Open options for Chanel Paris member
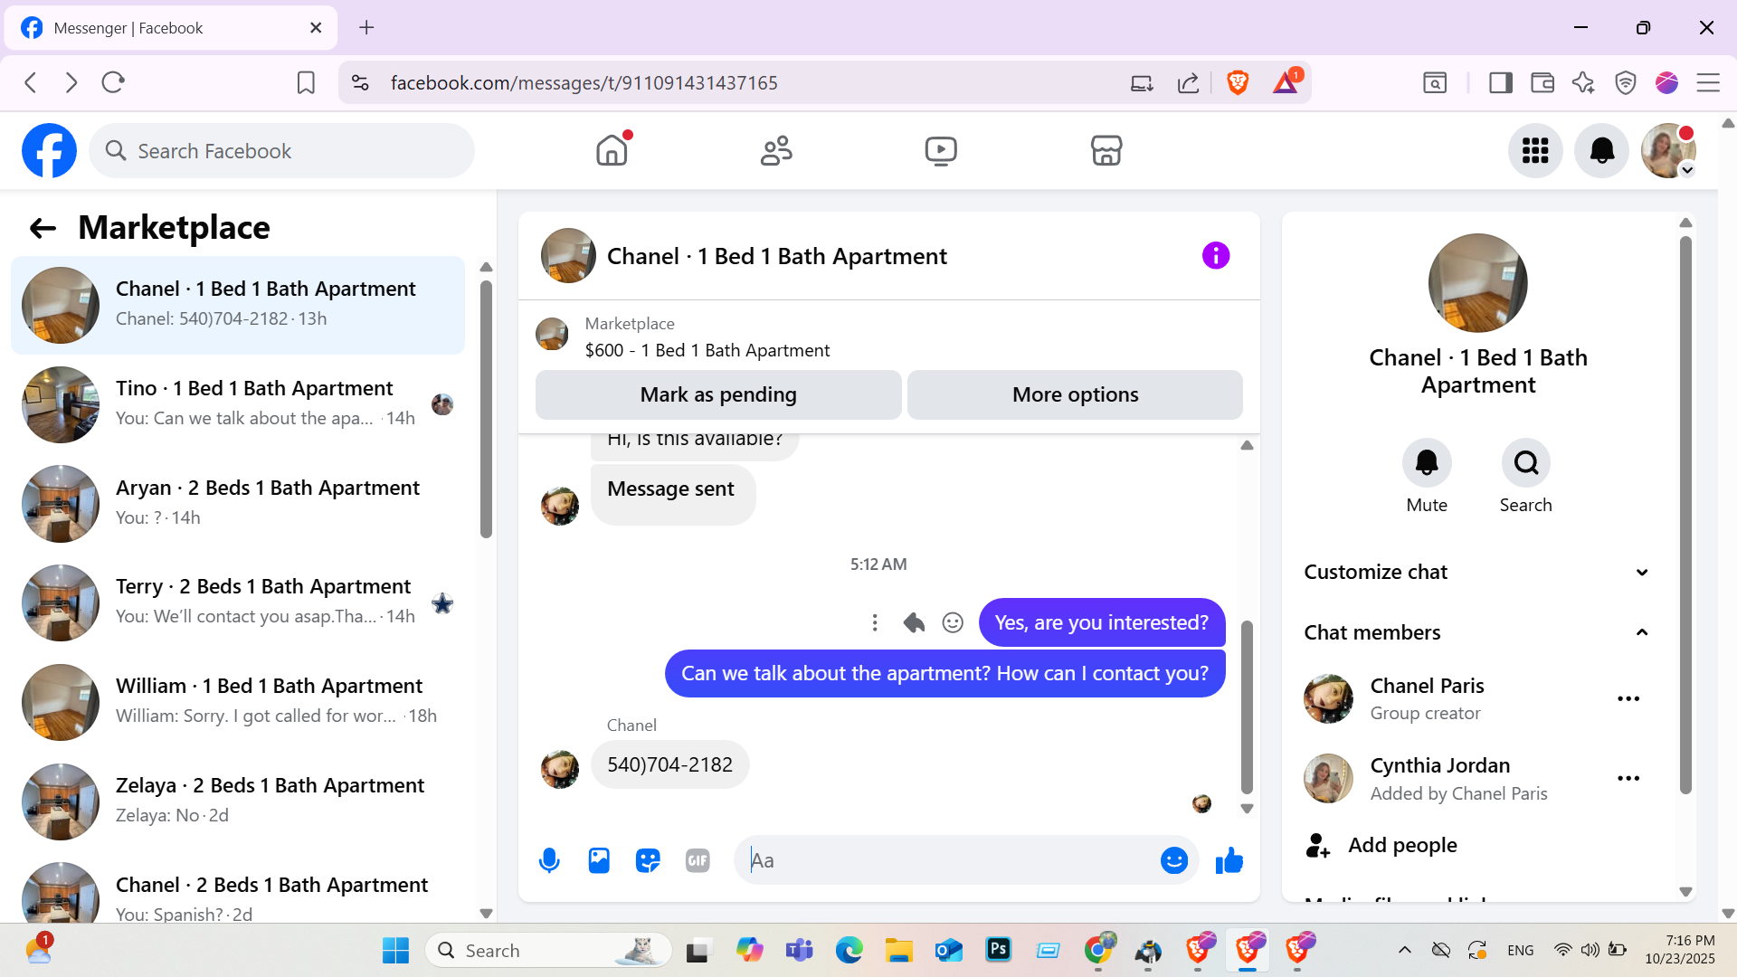The image size is (1737, 977). 1628,698
